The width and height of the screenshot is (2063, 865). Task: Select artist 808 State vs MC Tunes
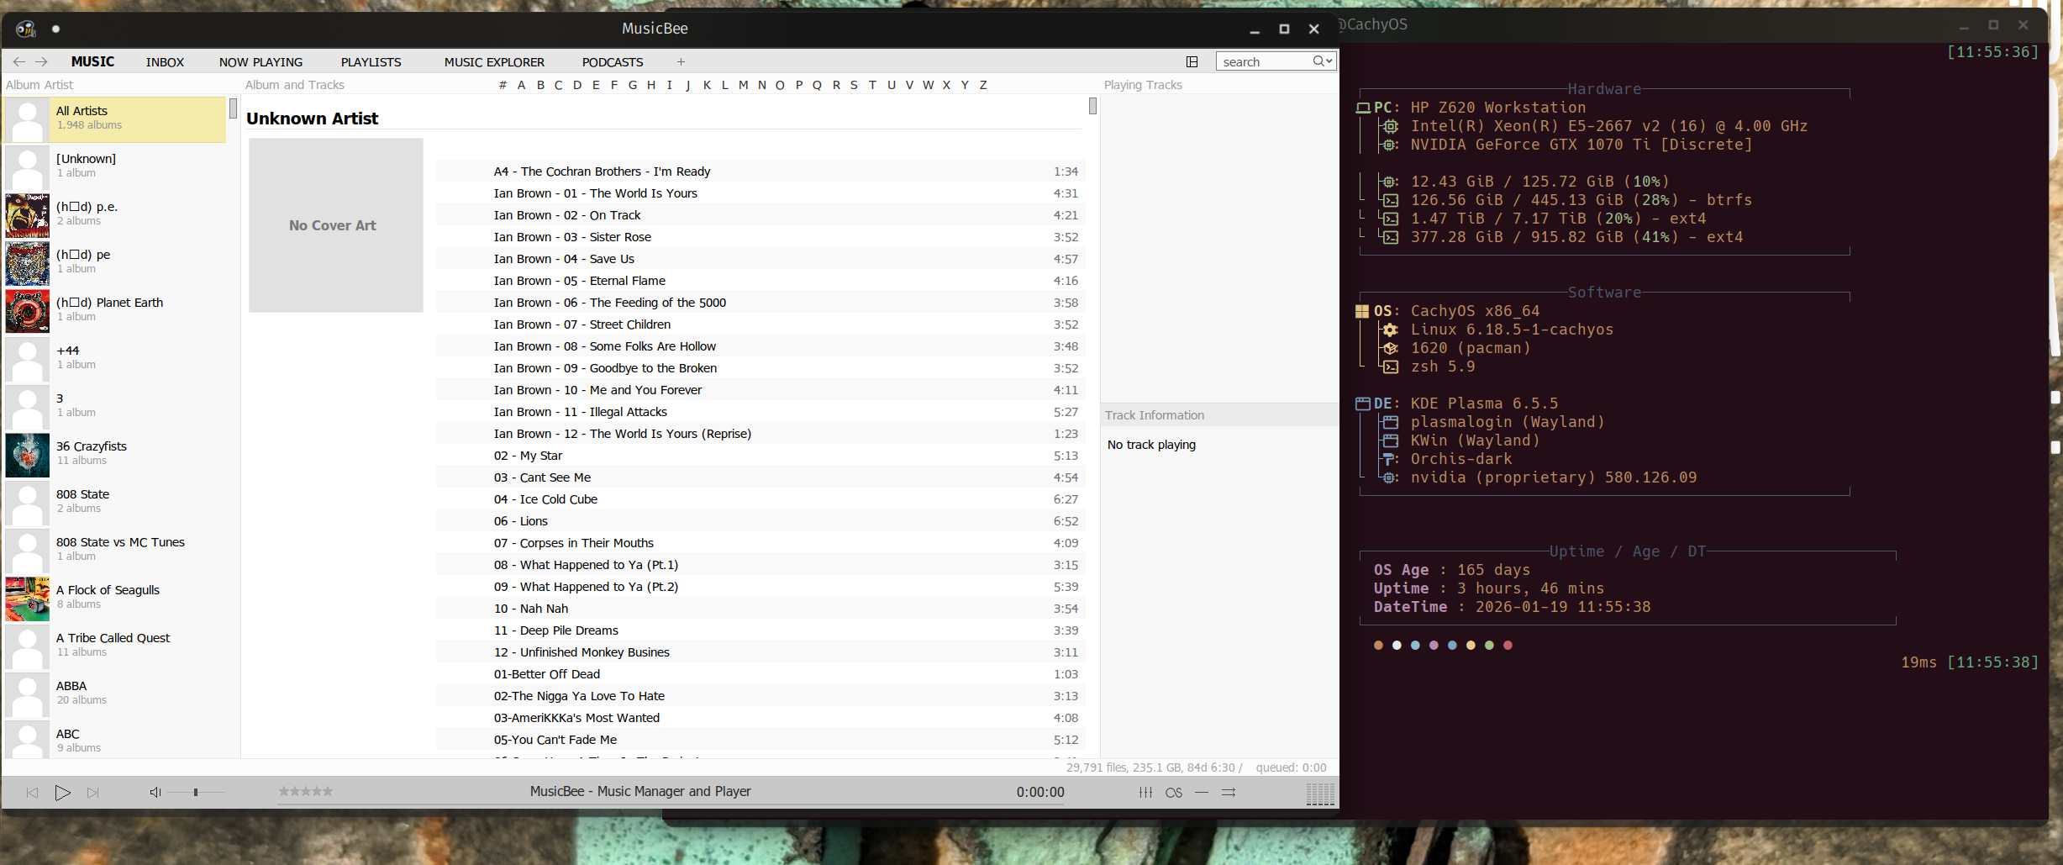(x=115, y=550)
